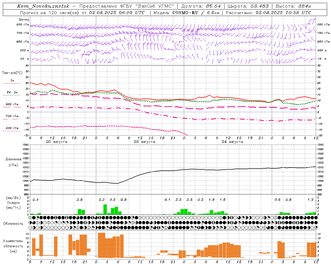Click the 'Td 2м' dew point legend label
331x264 pixels.
[12, 92]
